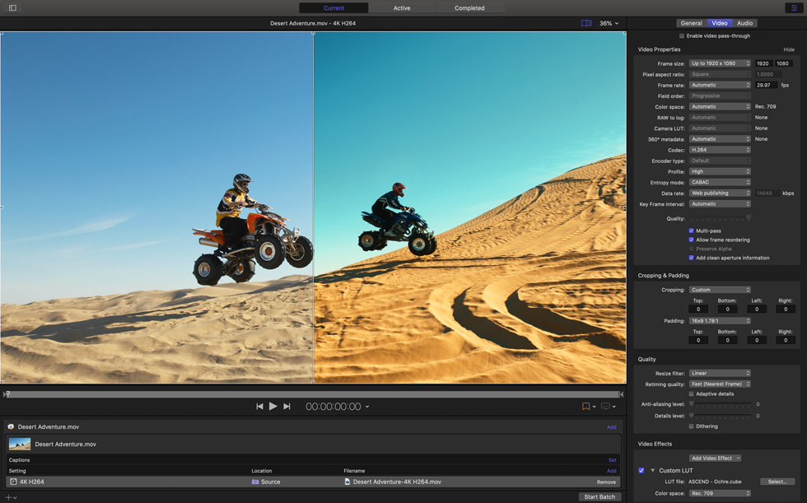
Task: Click the go-to-end playback icon
Action: [287, 406]
